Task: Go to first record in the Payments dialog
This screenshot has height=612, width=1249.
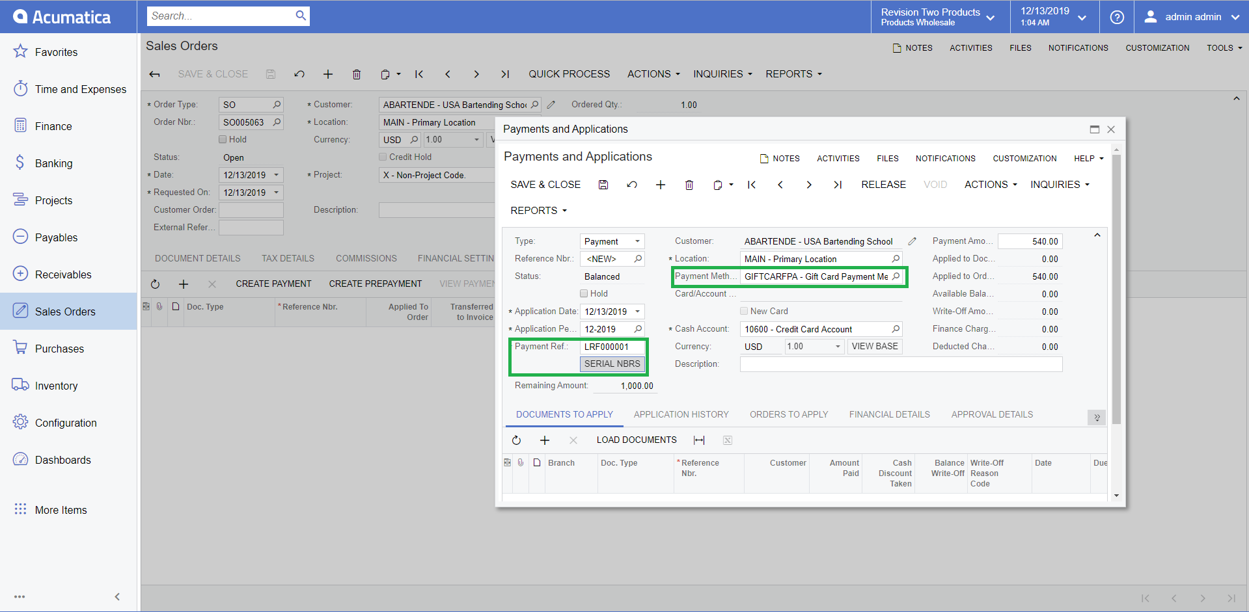Action: [751, 185]
